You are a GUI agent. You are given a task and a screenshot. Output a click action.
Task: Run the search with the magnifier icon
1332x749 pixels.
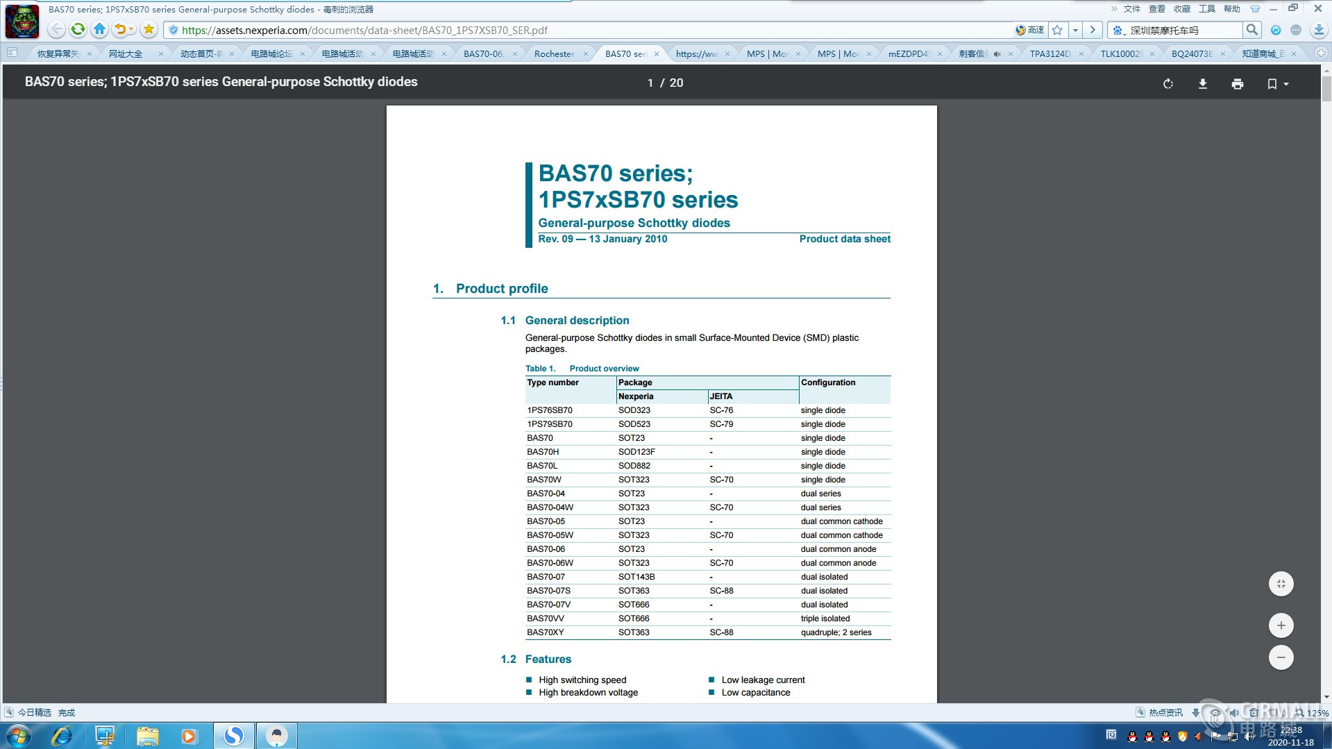[x=1251, y=30]
